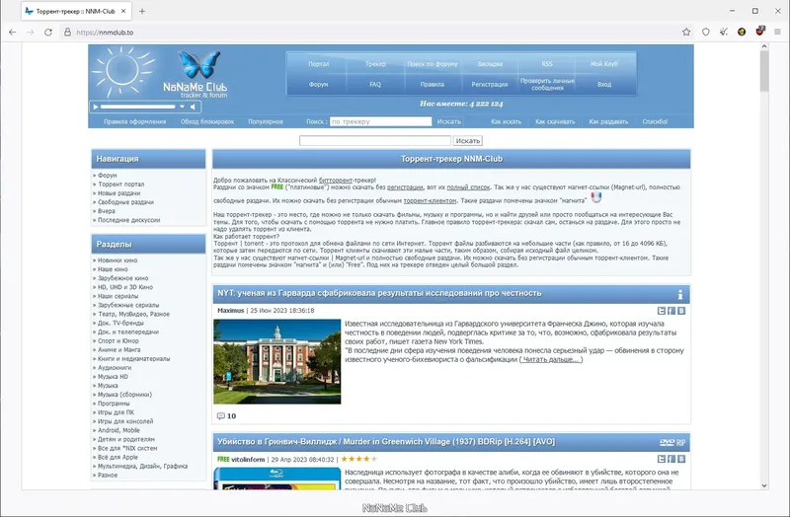Viewport: 790px width, 517px height.
Task: Reload the current page
Action: click(x=48, y=33)
